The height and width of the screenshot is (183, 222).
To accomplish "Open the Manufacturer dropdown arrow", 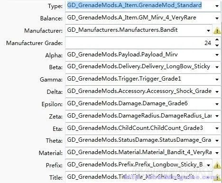I will pos(209,30).
